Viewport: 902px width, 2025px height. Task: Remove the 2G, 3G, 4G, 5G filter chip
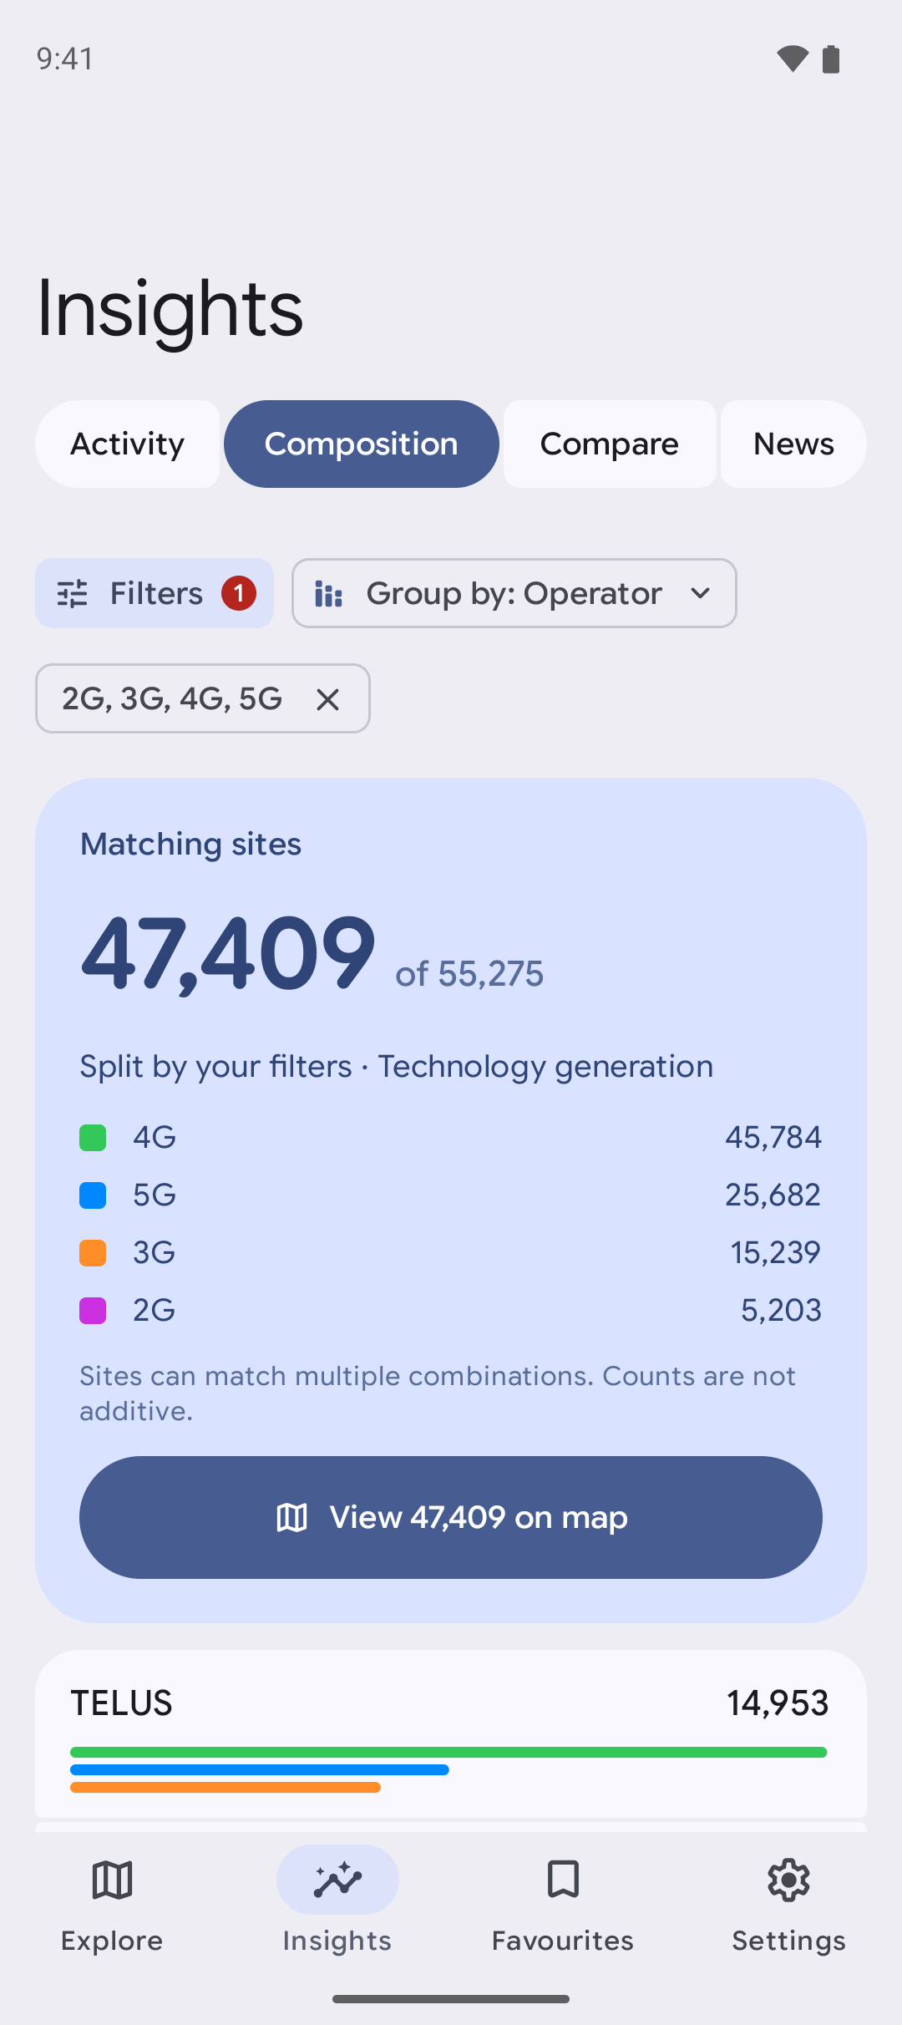click(328, 699)
